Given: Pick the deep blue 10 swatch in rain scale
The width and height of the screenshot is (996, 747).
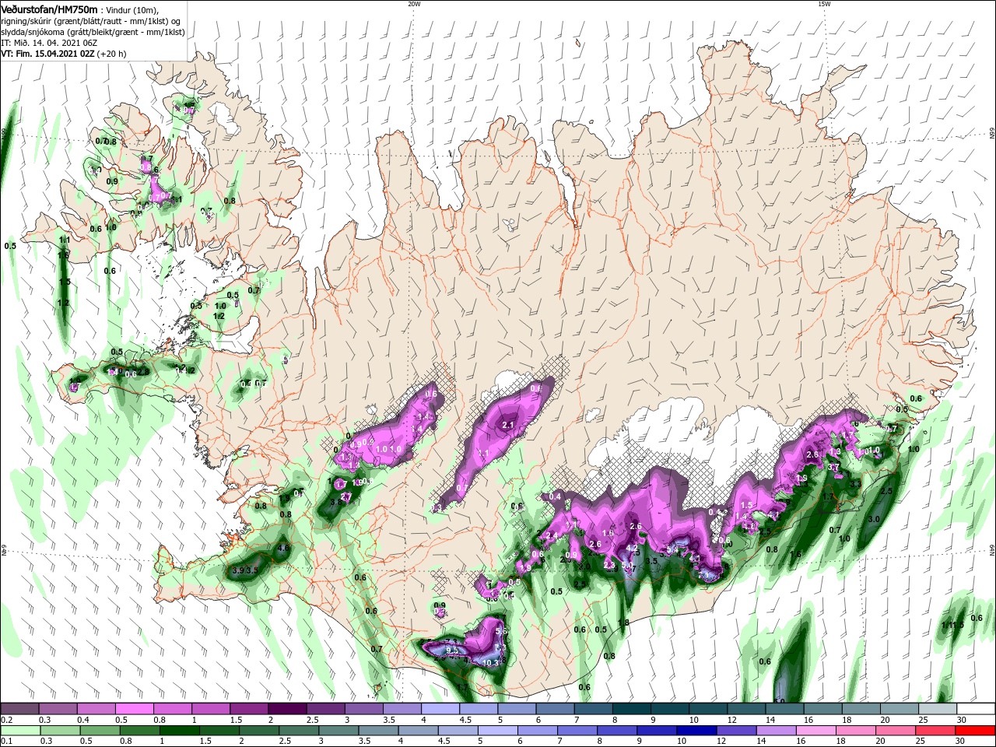Looking at the screenshot, I should click(x=695, y=731).
